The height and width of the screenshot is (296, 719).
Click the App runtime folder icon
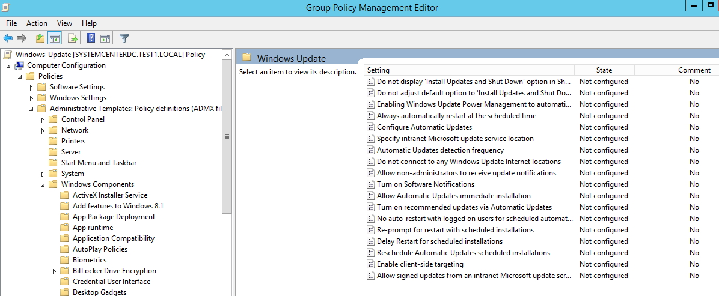click(65, 228)
